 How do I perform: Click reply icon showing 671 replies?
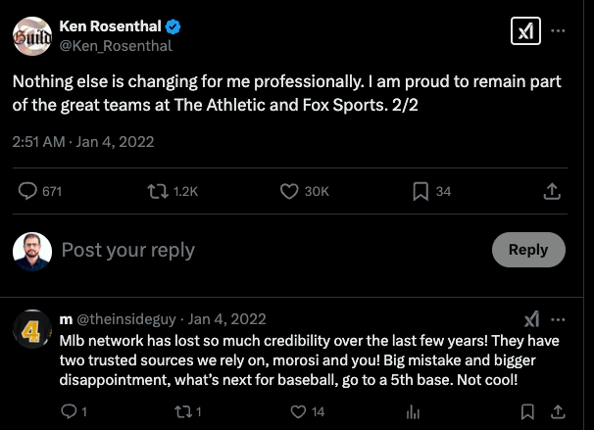coord(28,191)
